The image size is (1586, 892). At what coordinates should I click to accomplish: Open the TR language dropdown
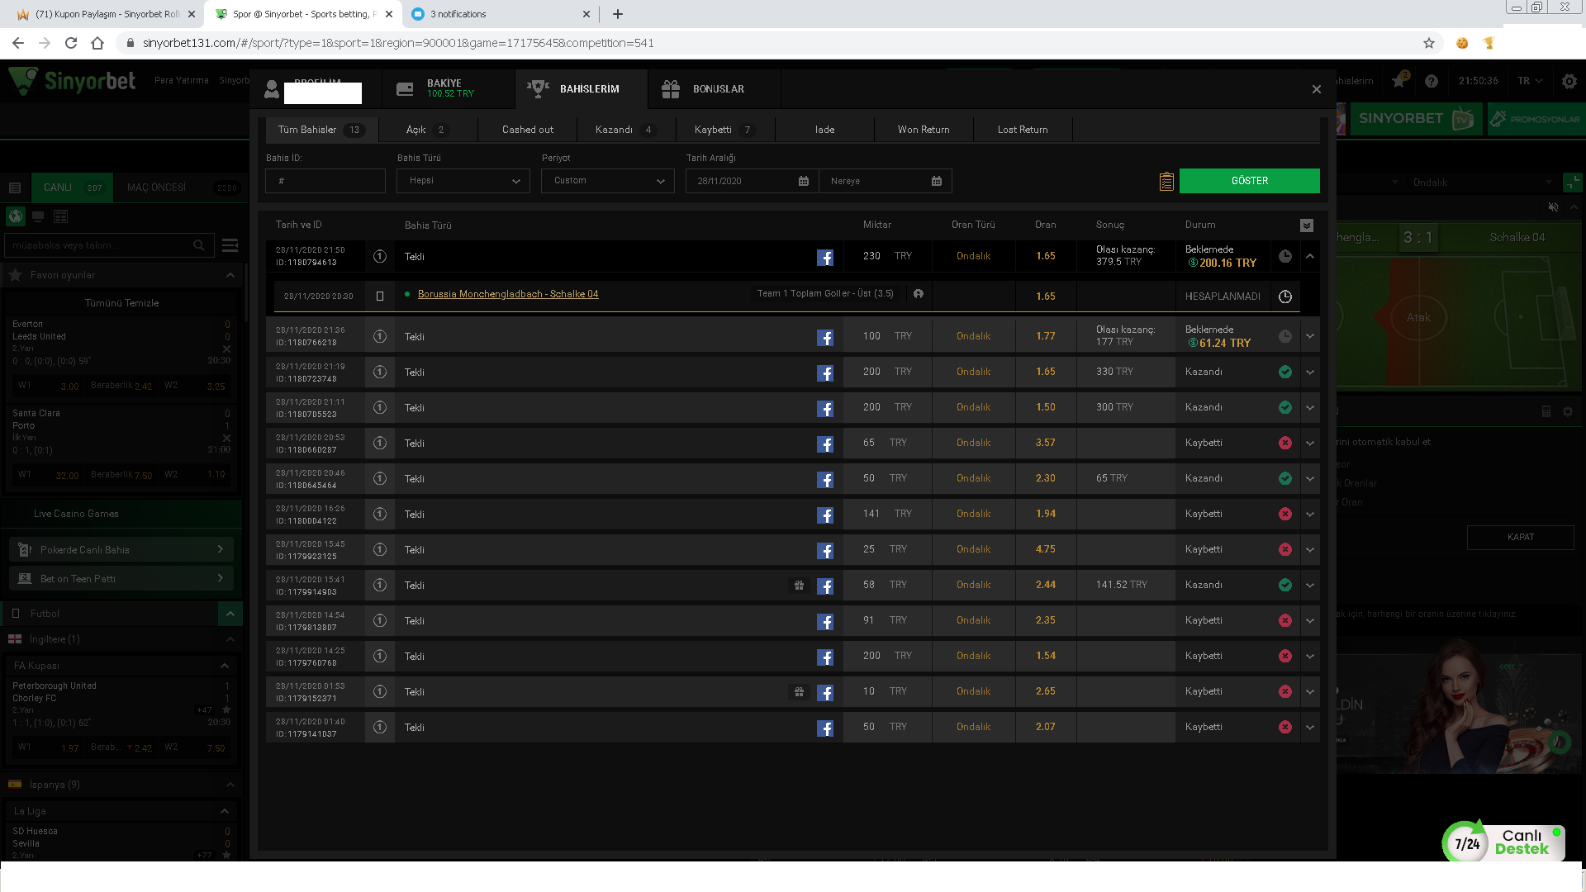tap(1531, 81)
